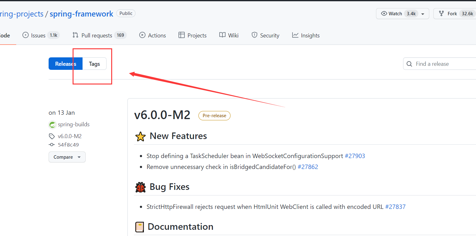
Task: Click the Bug Fixes heading
Action: tap(169, 187)
